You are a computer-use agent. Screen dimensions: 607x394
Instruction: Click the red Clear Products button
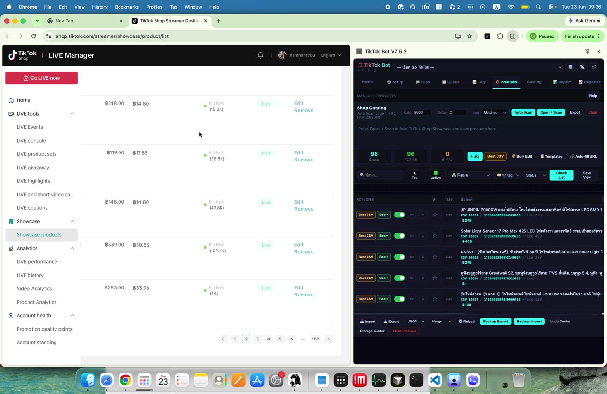(x=404, y=331)
